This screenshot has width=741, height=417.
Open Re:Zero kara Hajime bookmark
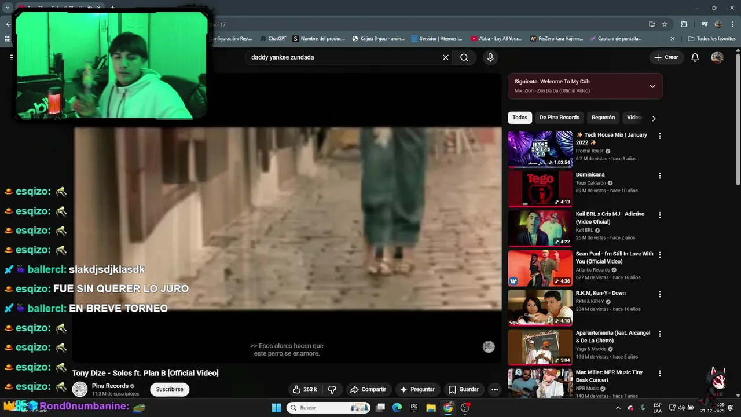pos(557,39)
